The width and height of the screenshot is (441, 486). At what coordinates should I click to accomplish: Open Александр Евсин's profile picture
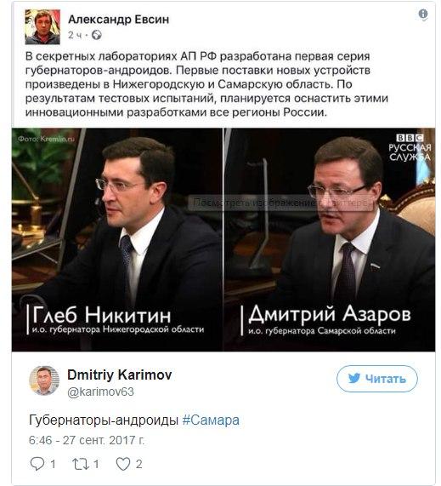42,27
